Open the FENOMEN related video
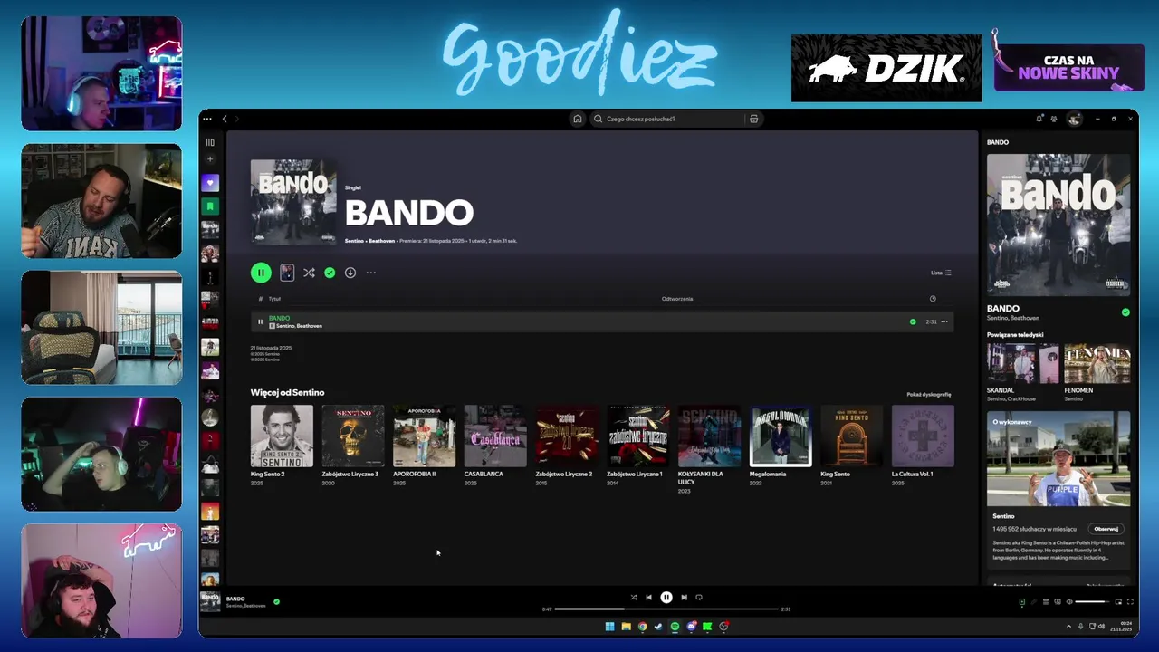1159x652 pixels. click(x=1097, y=373)
